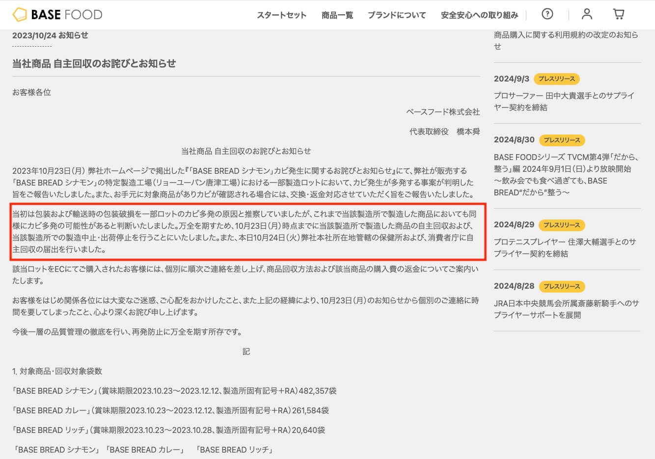Click the BASE FOOD wordmark text
Viewport: 655px width, 459px height.
66,15
